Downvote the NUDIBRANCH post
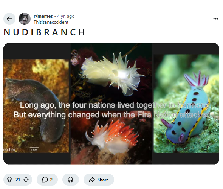This screenshot has height=189, width=223. point(26,180)
